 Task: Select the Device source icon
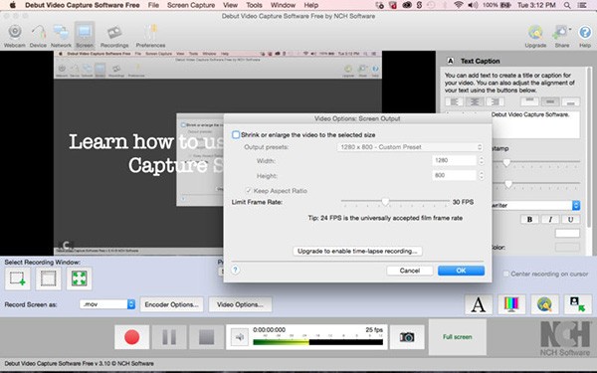coord(38,35)
